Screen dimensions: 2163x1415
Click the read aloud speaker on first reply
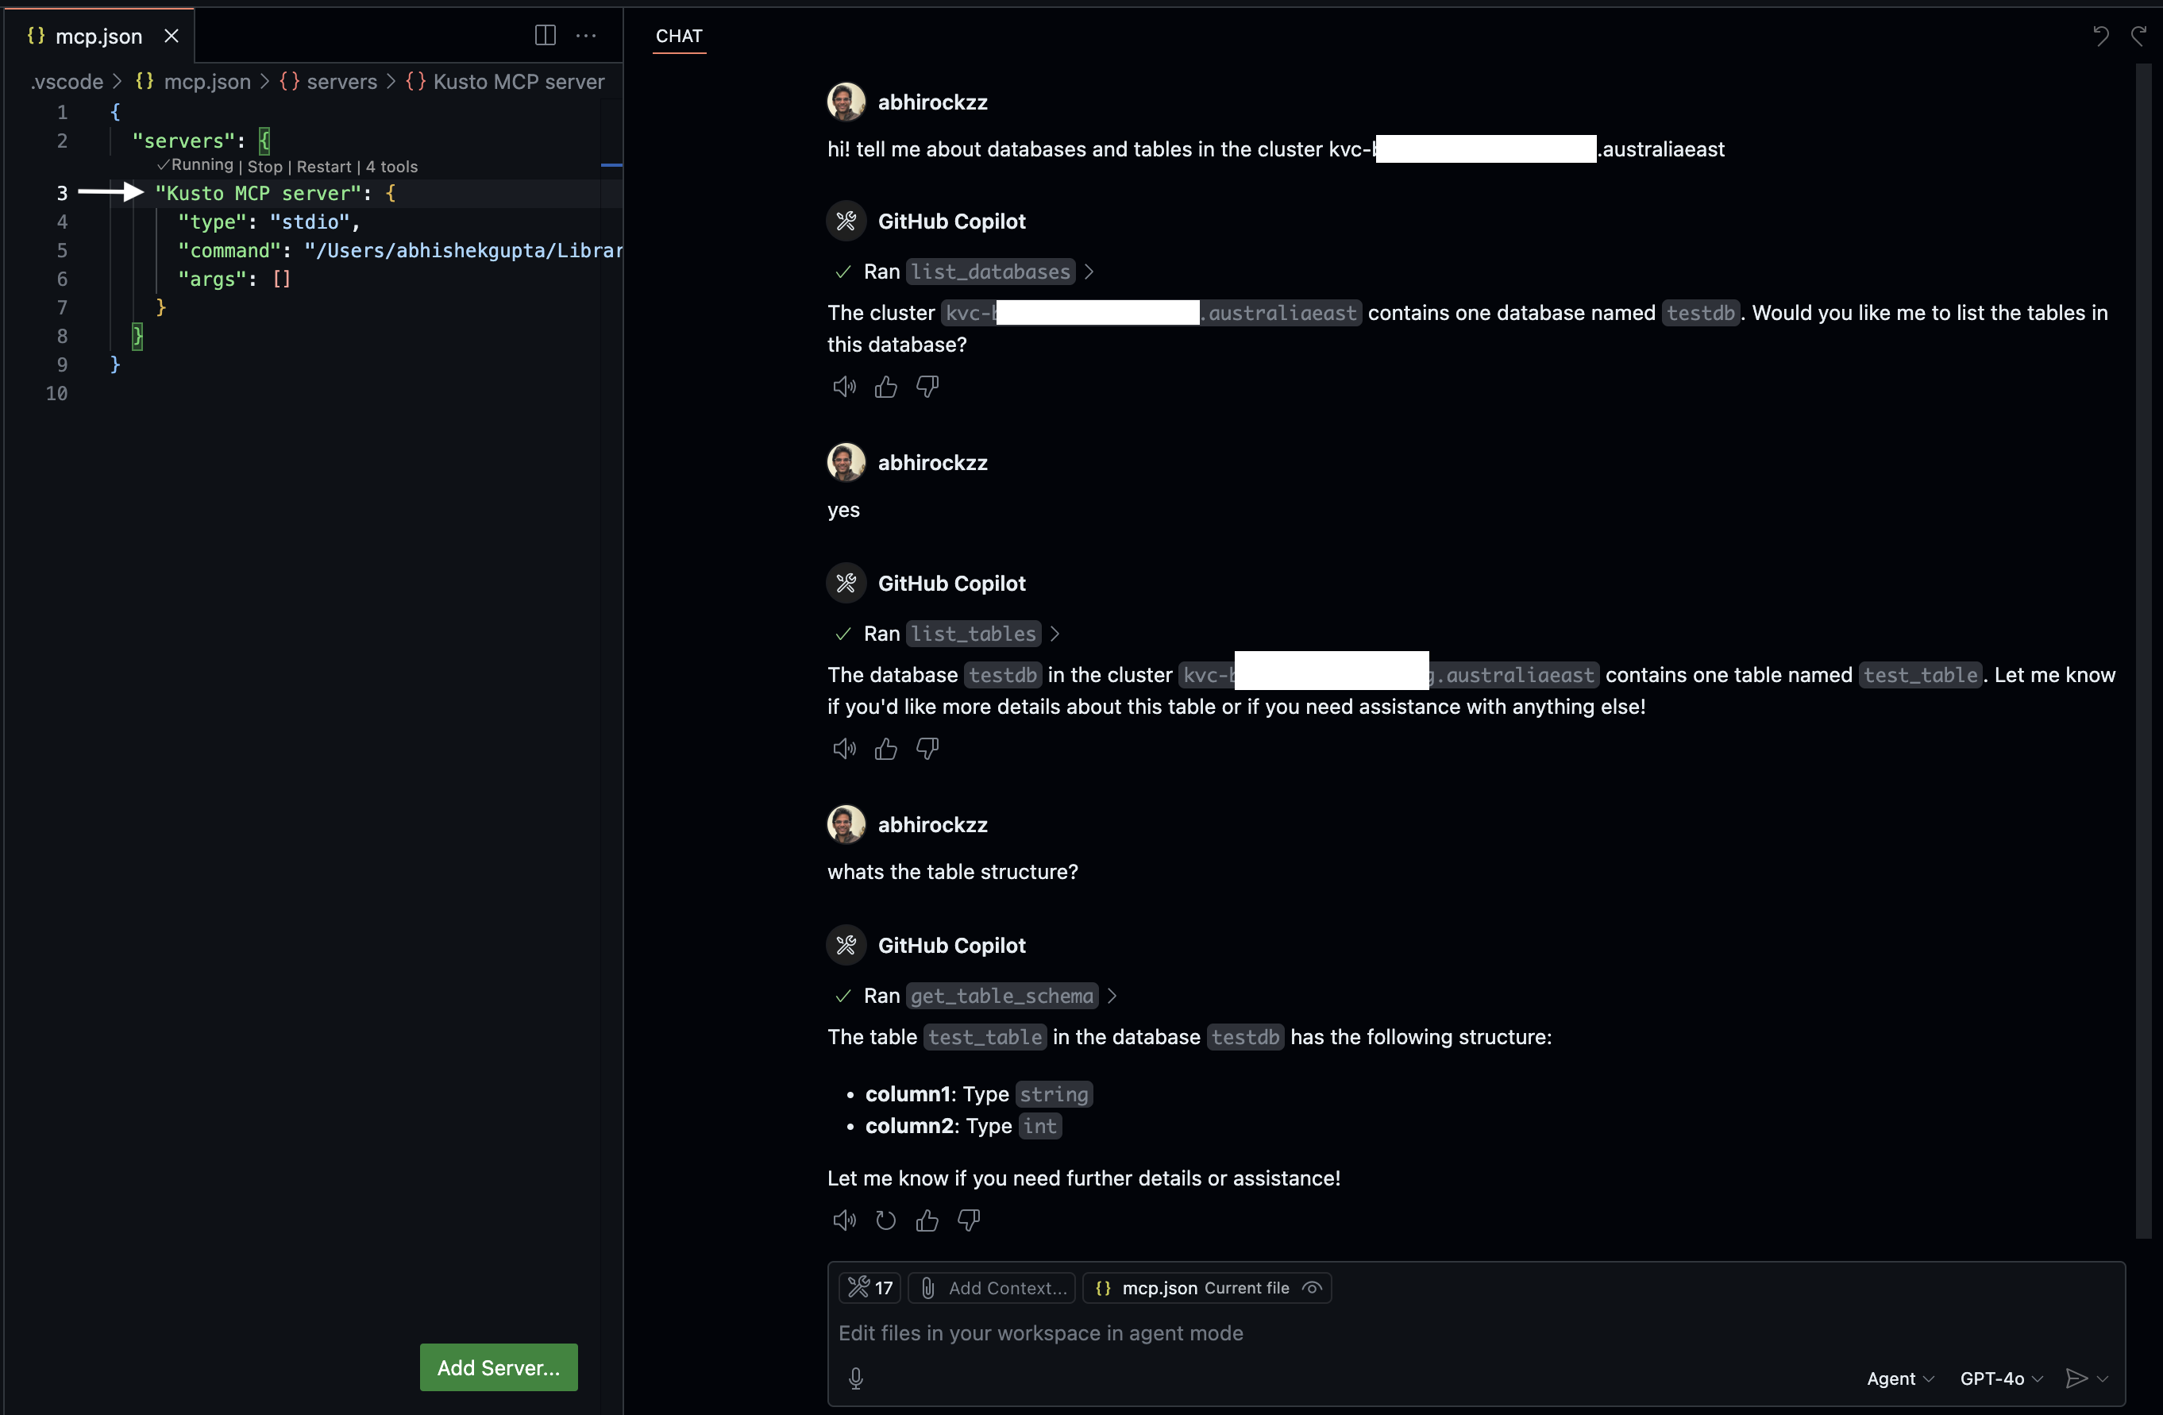(843, 386)
